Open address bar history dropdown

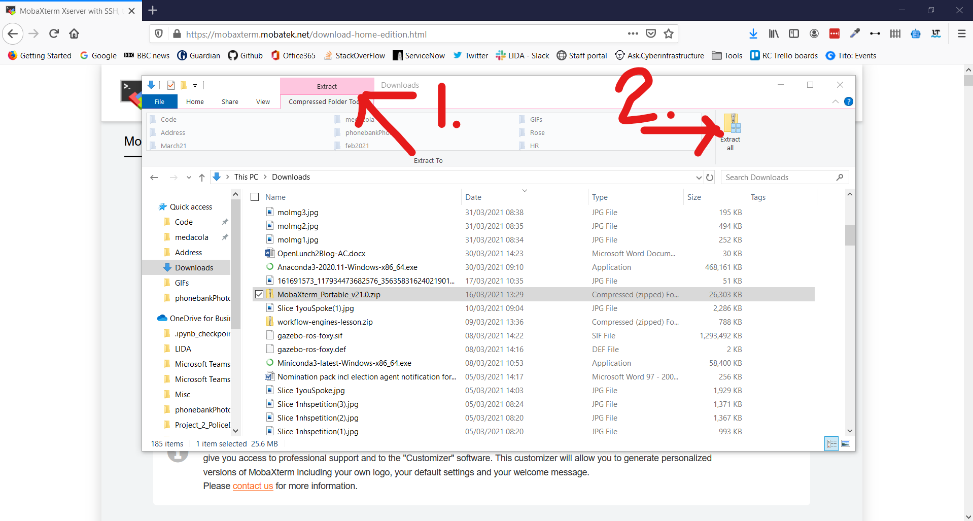tap(699, 178)
